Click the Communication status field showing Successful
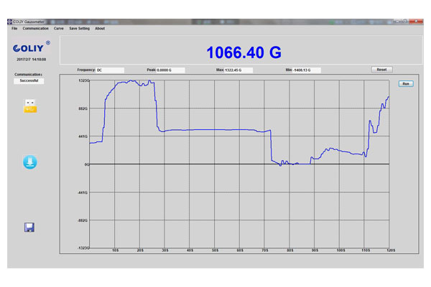This screenshot has height=287, width=431. (x=28, y=81)
